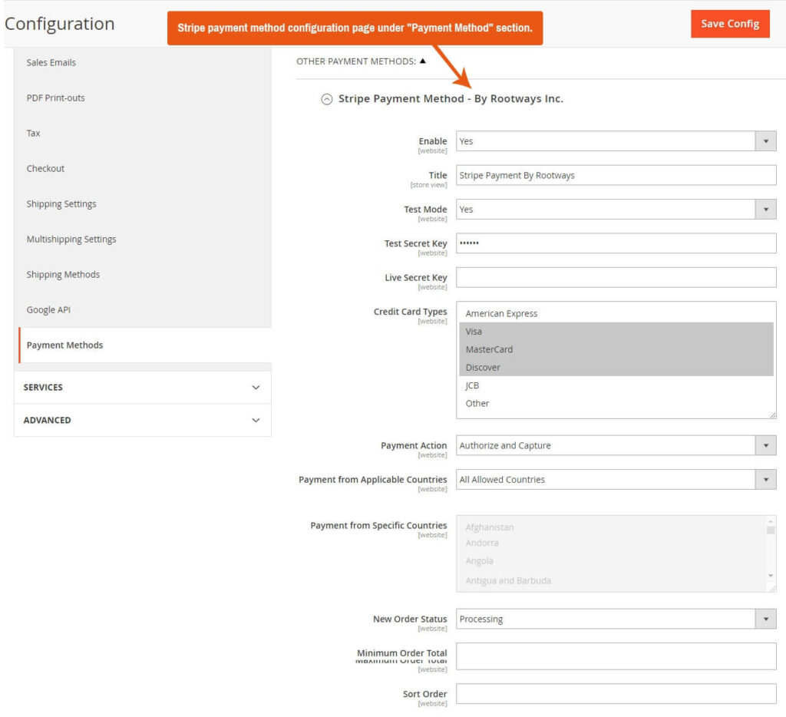Click the Live Secret Key input field

coord(614,277)
